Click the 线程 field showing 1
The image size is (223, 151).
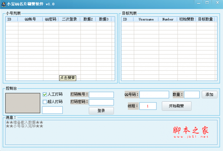click(x=148, y=106)
